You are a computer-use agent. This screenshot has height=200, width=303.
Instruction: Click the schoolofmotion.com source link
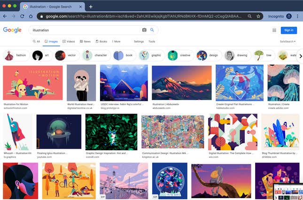16,108
